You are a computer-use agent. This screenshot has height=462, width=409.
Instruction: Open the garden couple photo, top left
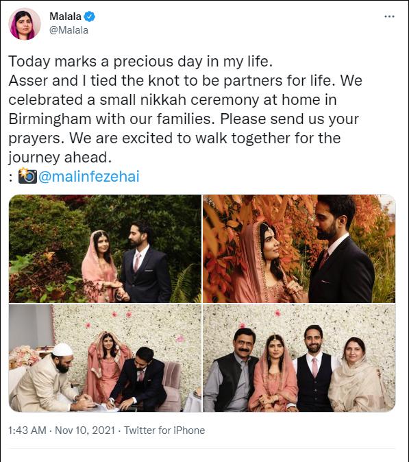tap(105, 248)
